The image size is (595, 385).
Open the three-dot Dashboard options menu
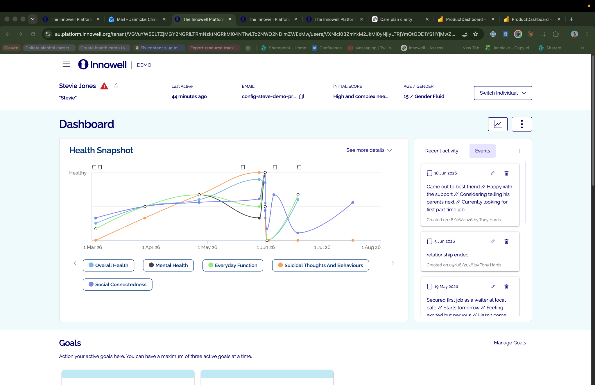pos(522,124)
